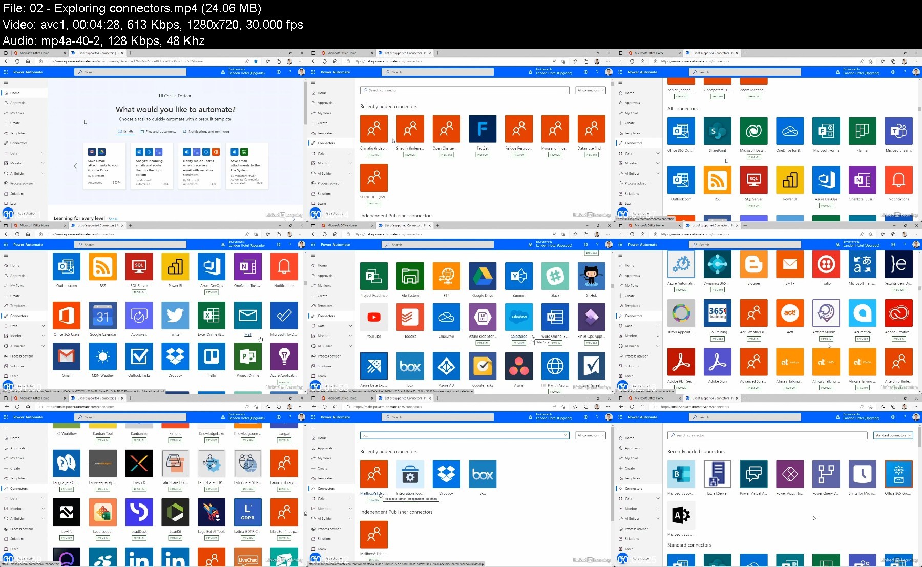Switch to Notifications and reminders tab
This screenshot has height=567, width=922.
[206, 132]
